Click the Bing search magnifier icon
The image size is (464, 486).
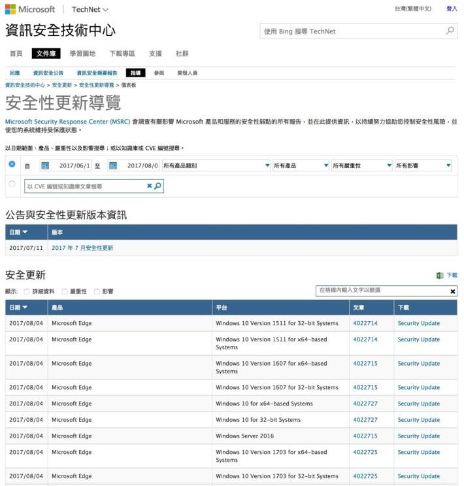(450, 30)
